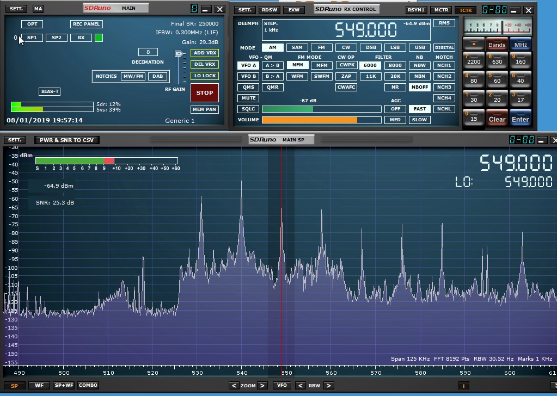
Task: Click the Clear keypad button
Action: click(x=497, y=118)
